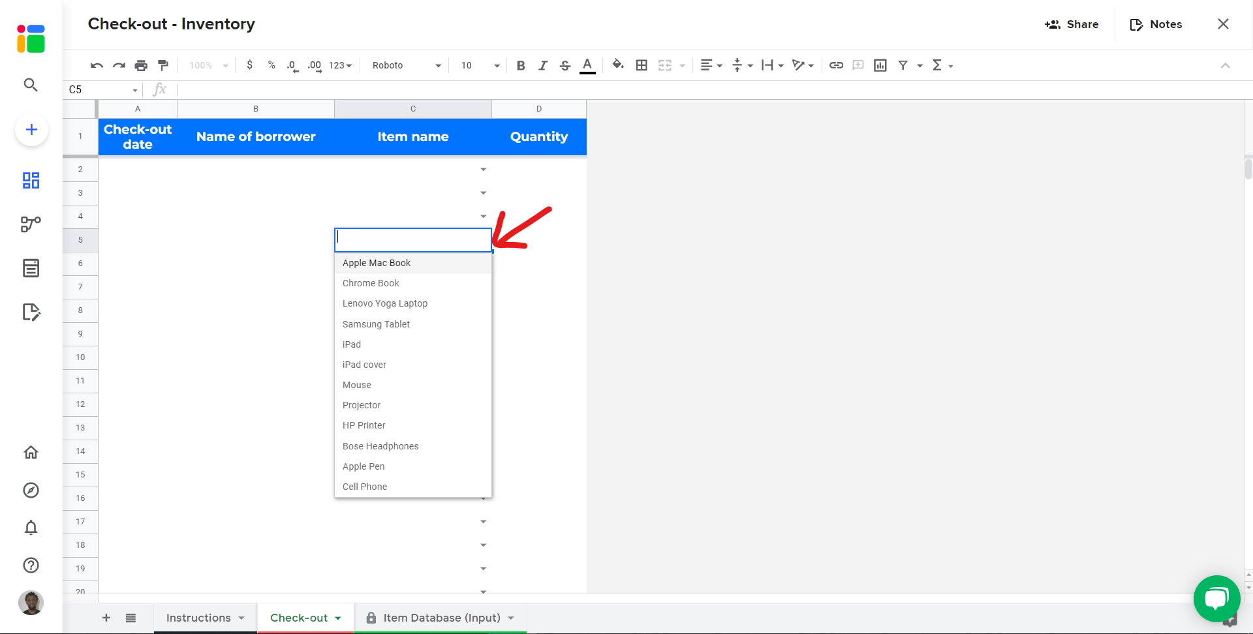This screenshot has height=634, width=1253.
Task: Open the sheets list icon in sidebar
Action: (x=31, y=268)
